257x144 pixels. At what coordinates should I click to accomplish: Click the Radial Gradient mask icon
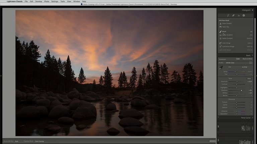[x=221, y=39]
